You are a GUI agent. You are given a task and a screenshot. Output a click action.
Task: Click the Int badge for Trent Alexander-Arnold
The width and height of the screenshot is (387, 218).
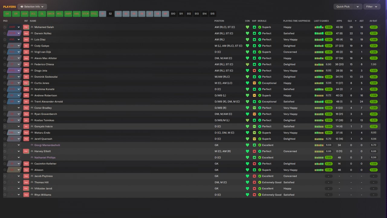pos(26,102)
